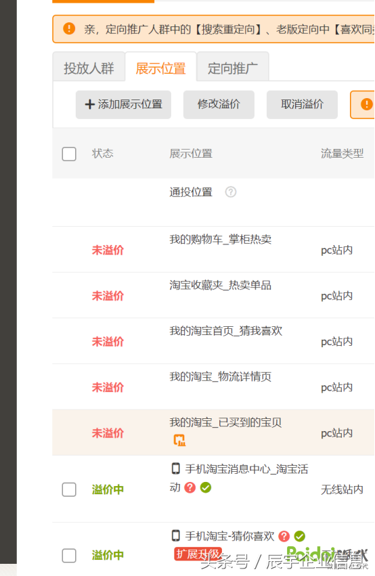Click the orange warning icon in notice banner

[x=69, y=28]
